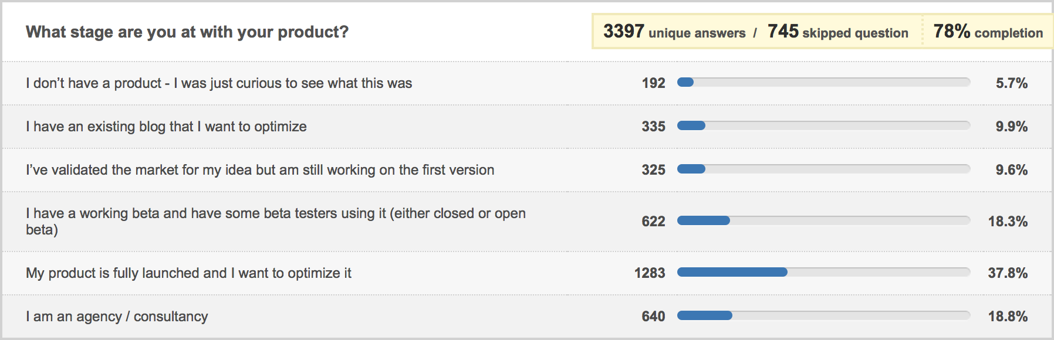Click the progress bar showing 5.7%

(x=823, y=83)
